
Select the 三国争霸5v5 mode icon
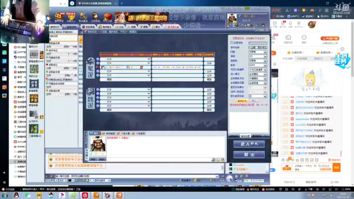coord(34,129)
